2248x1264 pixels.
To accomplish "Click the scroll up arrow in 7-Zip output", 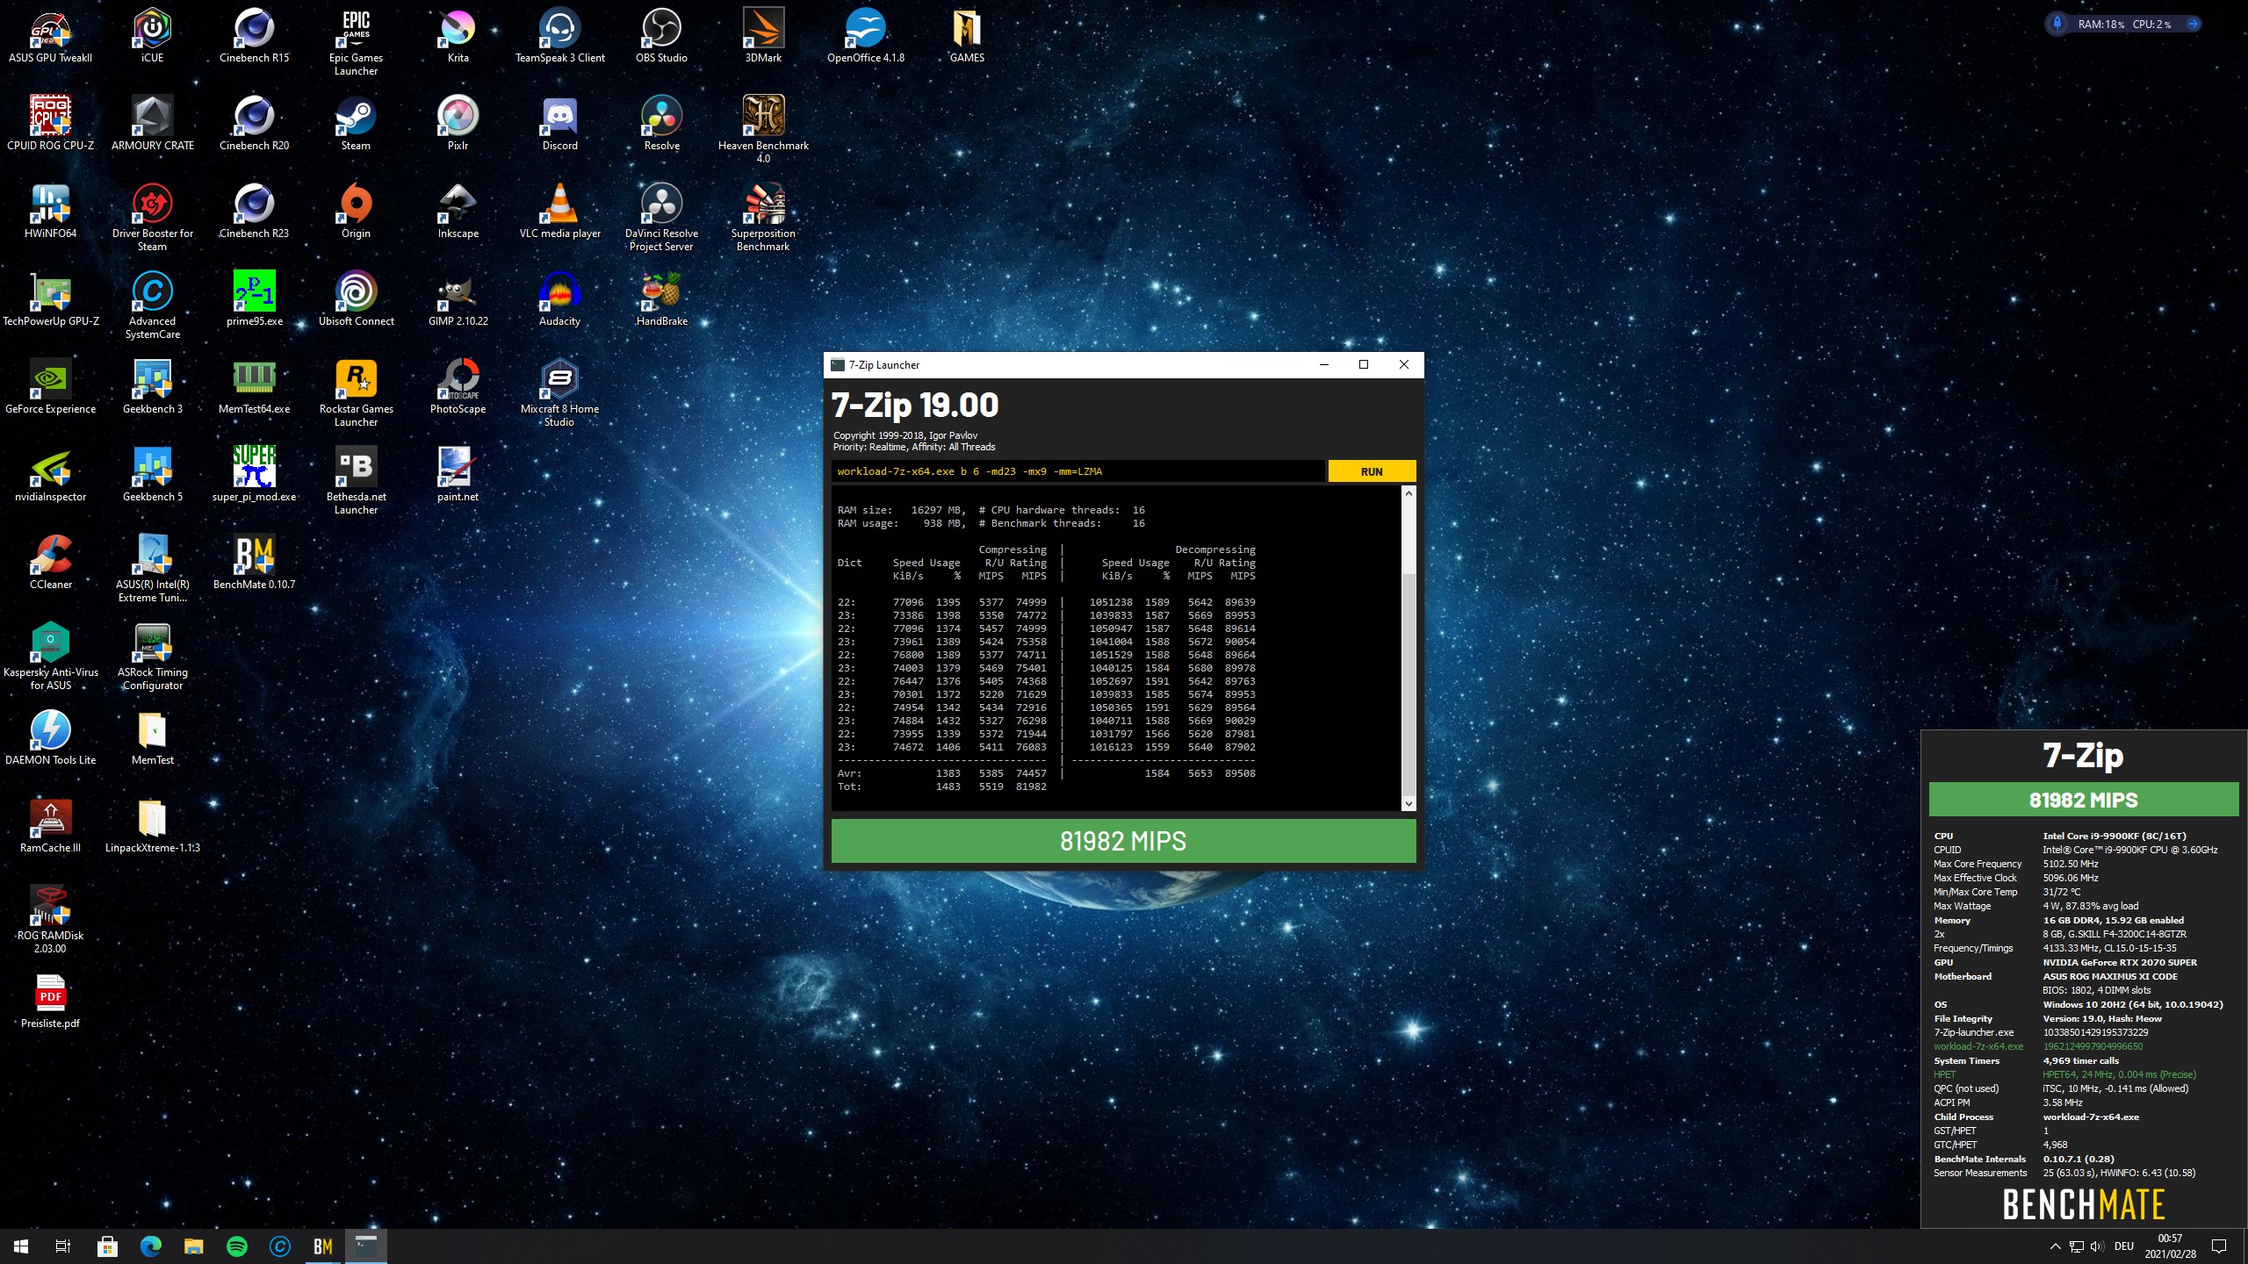I will [1409, 493].
